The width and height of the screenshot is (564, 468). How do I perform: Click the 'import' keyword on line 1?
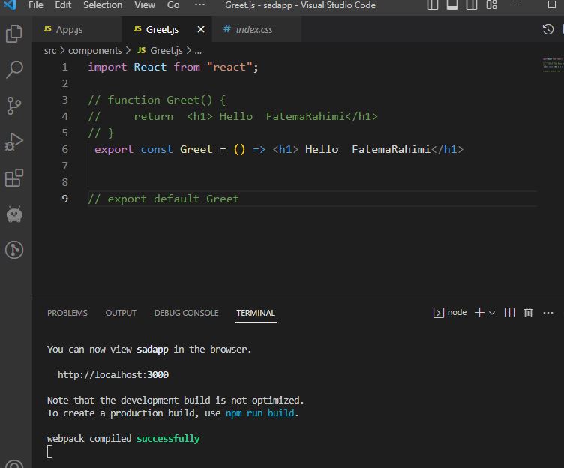point(107,67)
